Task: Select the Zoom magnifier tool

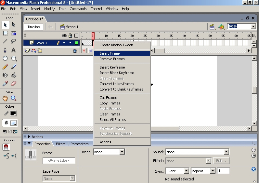Action: click(x=14, y=98)
